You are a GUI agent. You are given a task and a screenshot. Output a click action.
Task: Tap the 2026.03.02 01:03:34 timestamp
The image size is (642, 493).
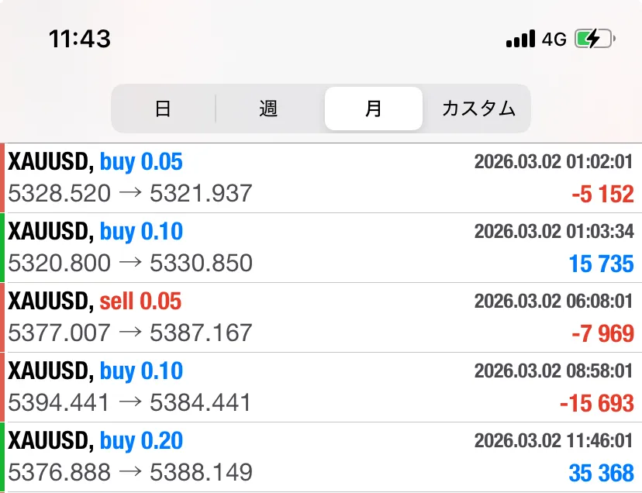pos(554,232)
